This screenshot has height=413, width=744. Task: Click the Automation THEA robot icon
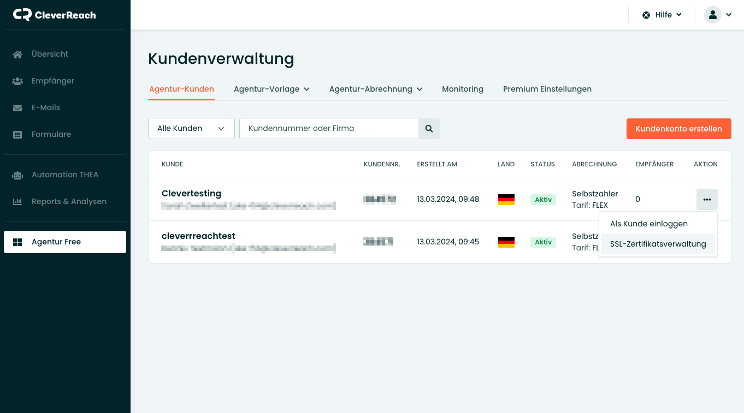(17, 175)
